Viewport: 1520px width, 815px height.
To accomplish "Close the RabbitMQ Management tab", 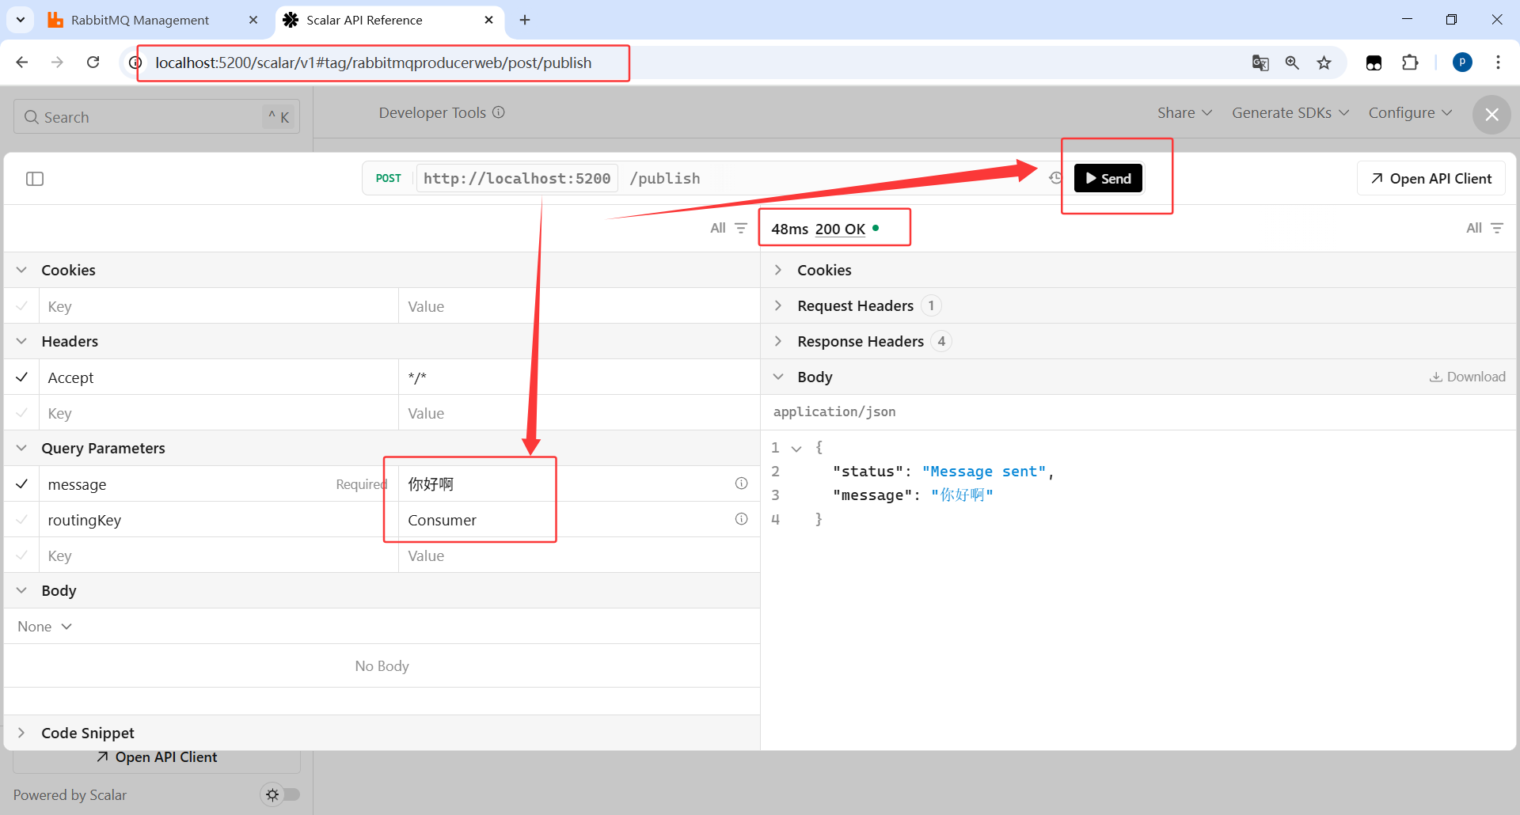I will [x=253, y=20].
